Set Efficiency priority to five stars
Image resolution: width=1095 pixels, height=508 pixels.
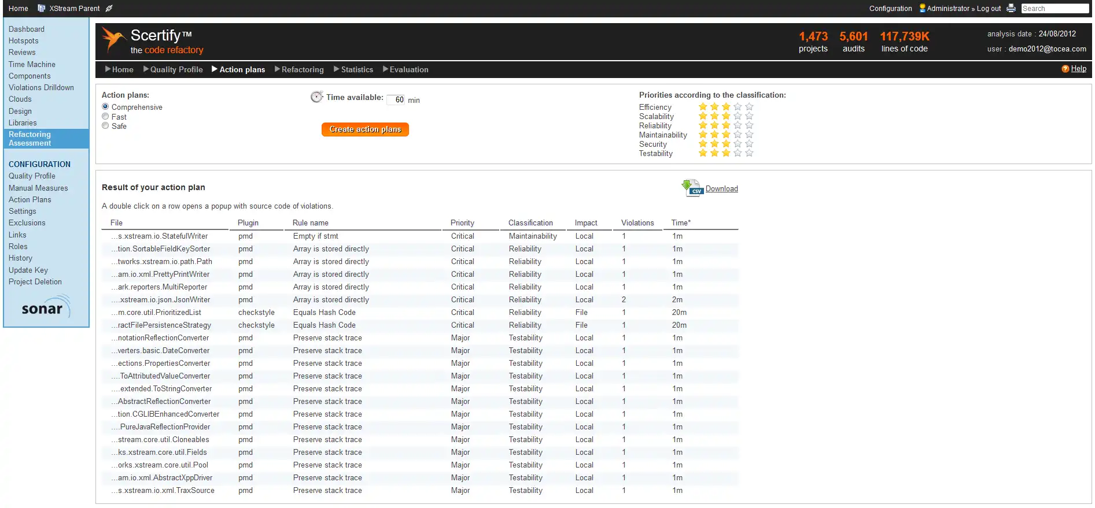749,107
